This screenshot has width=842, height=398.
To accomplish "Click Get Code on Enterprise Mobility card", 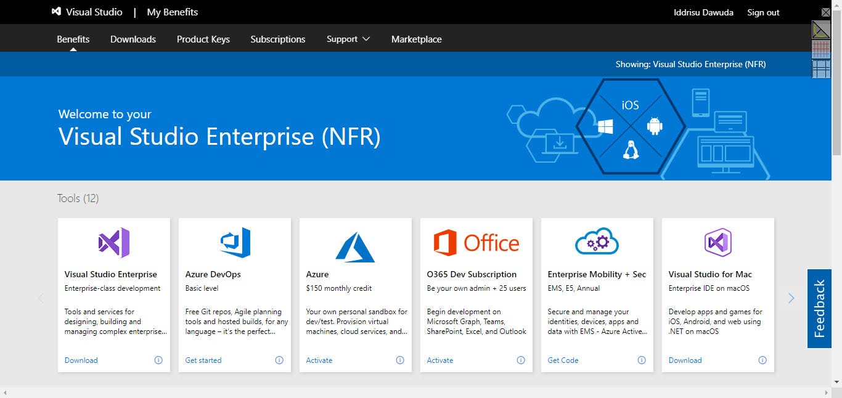I will coord(563,360).
